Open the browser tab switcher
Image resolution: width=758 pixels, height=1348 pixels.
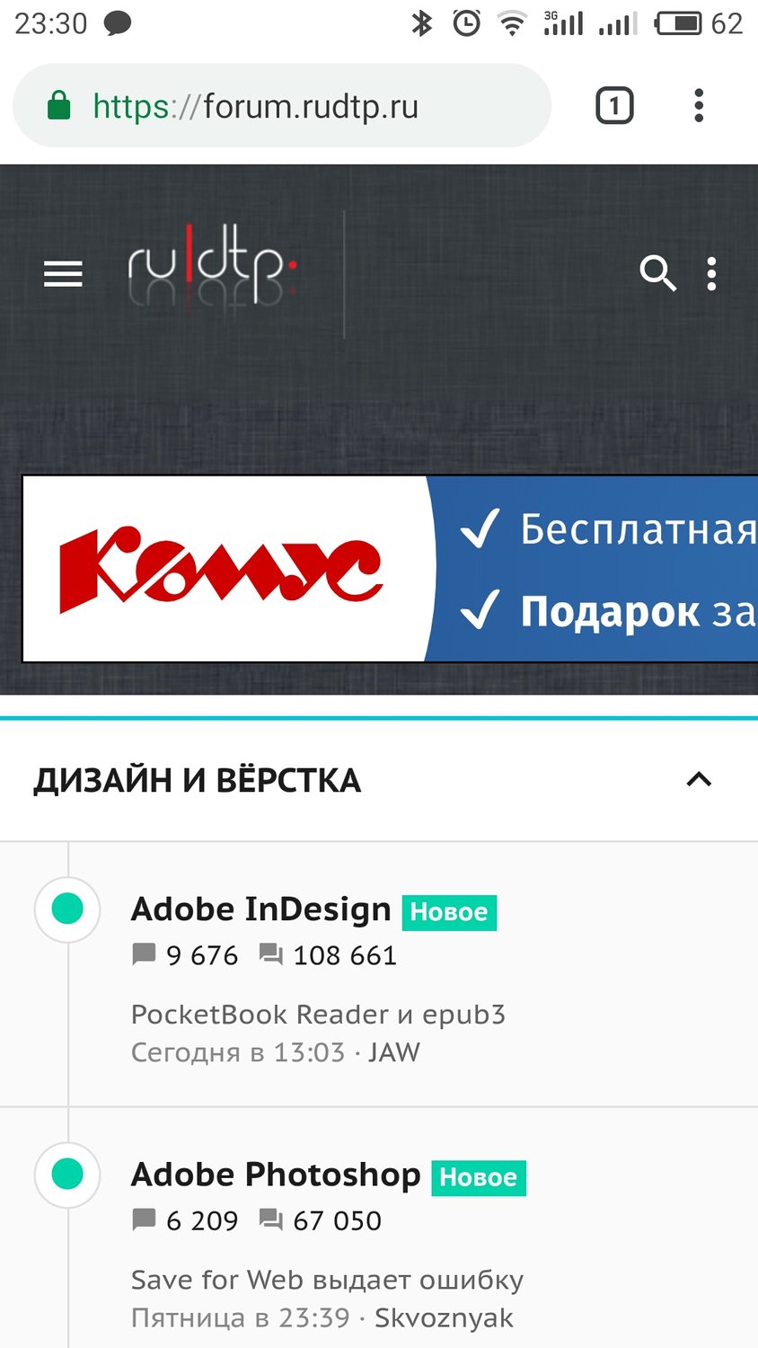[614, 106]
